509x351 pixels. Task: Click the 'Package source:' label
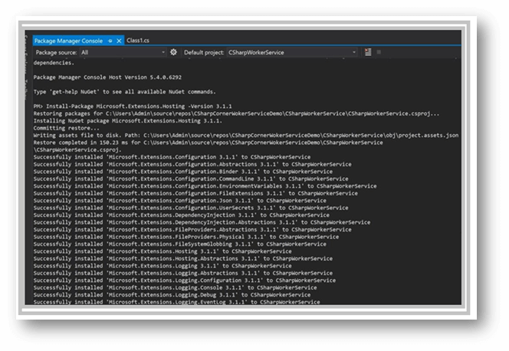pyautogui.click(x=56, y=53)
